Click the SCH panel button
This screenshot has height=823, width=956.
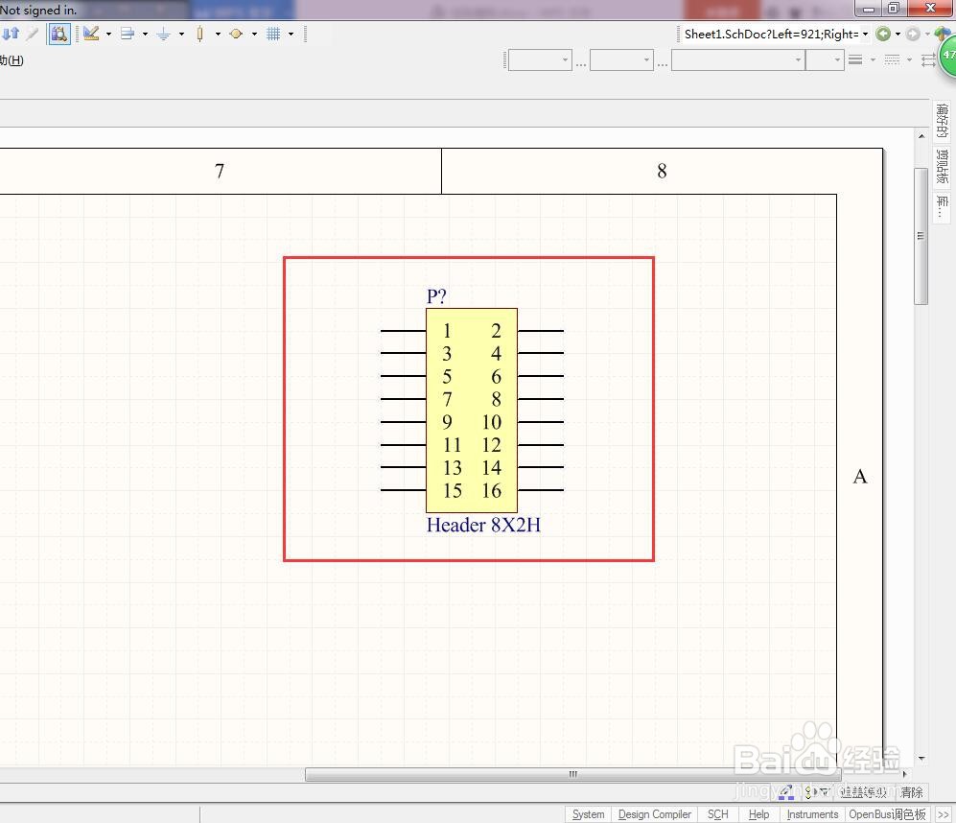(717, 814)
